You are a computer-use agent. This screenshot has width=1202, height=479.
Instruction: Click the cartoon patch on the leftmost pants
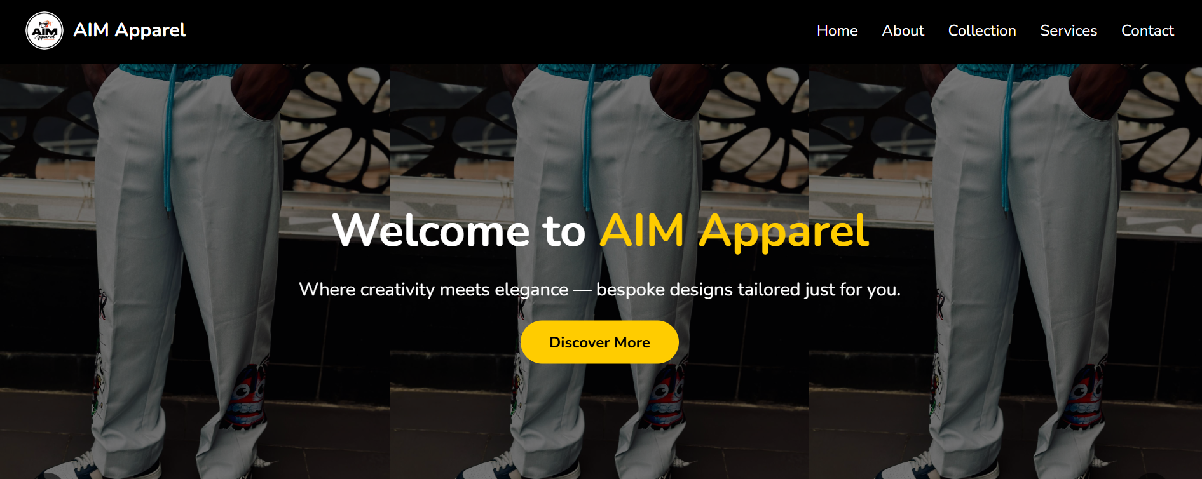coord(248,395)
